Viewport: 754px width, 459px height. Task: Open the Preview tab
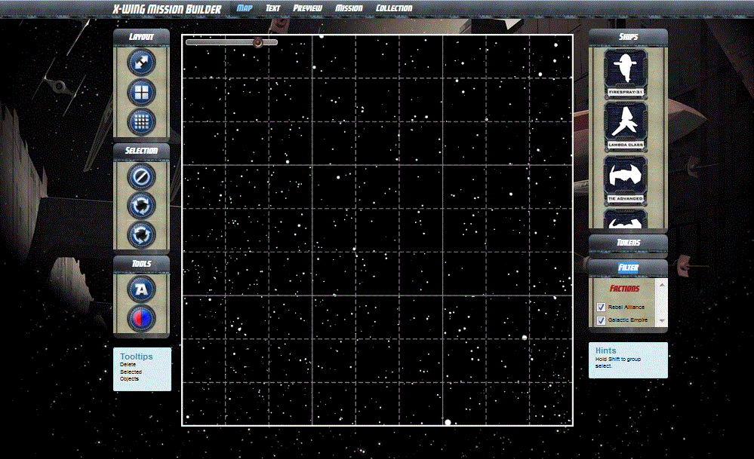tap(307, 8)
